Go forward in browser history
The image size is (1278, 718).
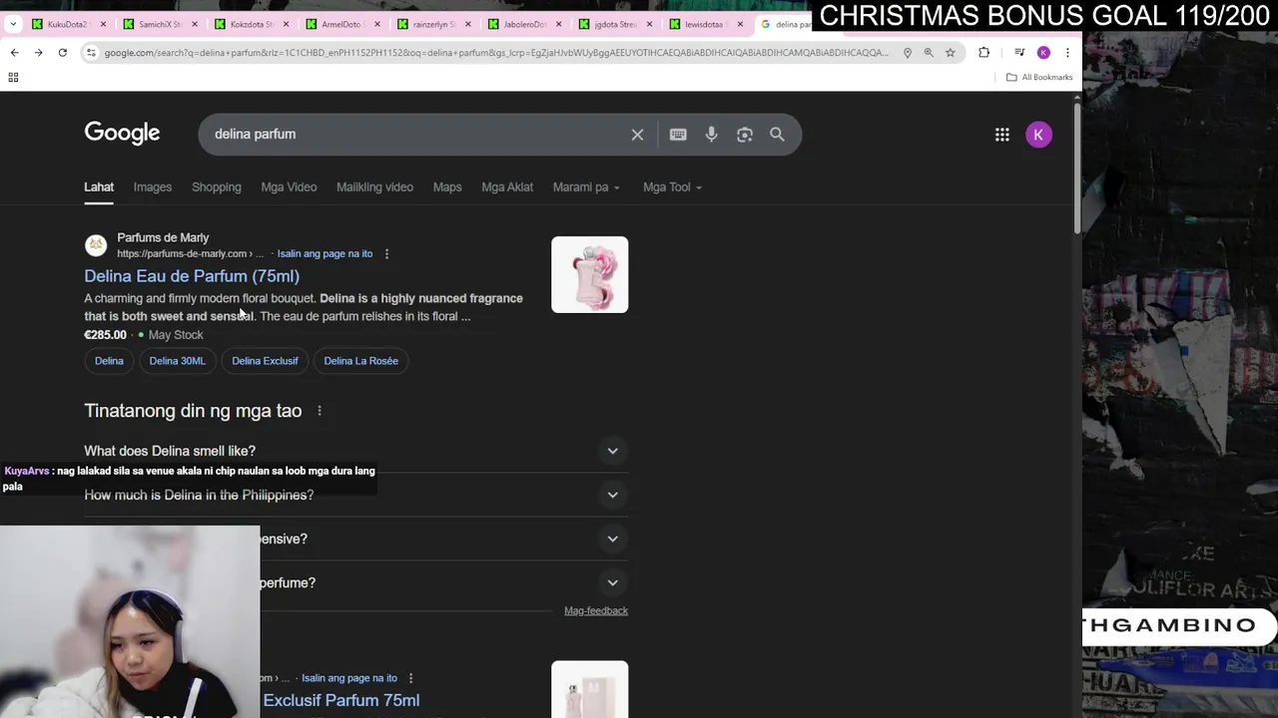pyautogui.click(x=38, y=53)
